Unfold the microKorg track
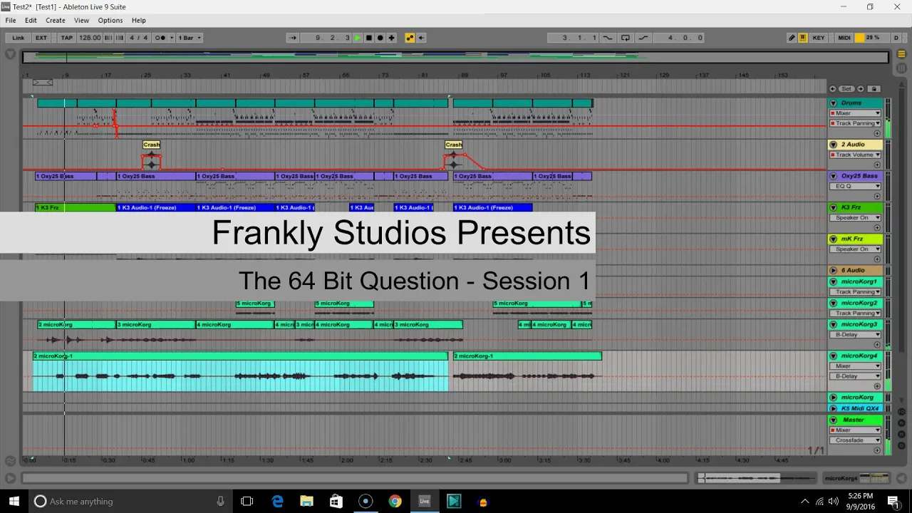Image resolution: width=912 pixels, height=513 pixels. pyautogui.click(x=833, y=398)
